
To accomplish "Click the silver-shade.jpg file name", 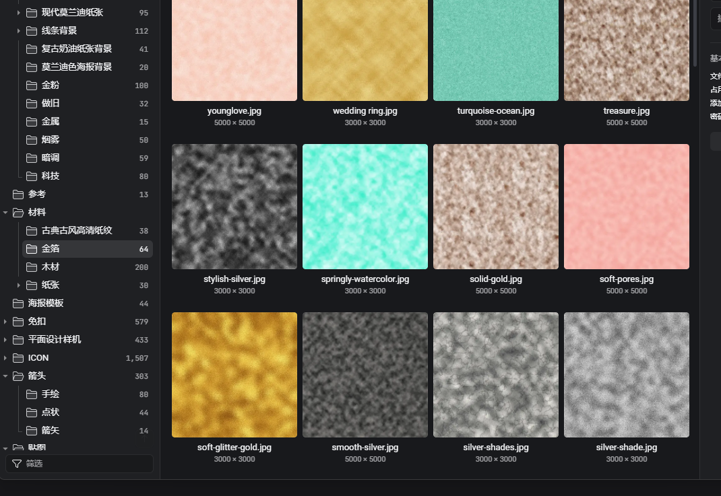I will [x=627, y=448].
